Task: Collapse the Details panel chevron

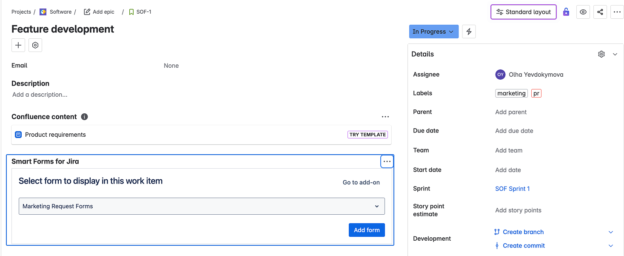Action: [615, 54]
